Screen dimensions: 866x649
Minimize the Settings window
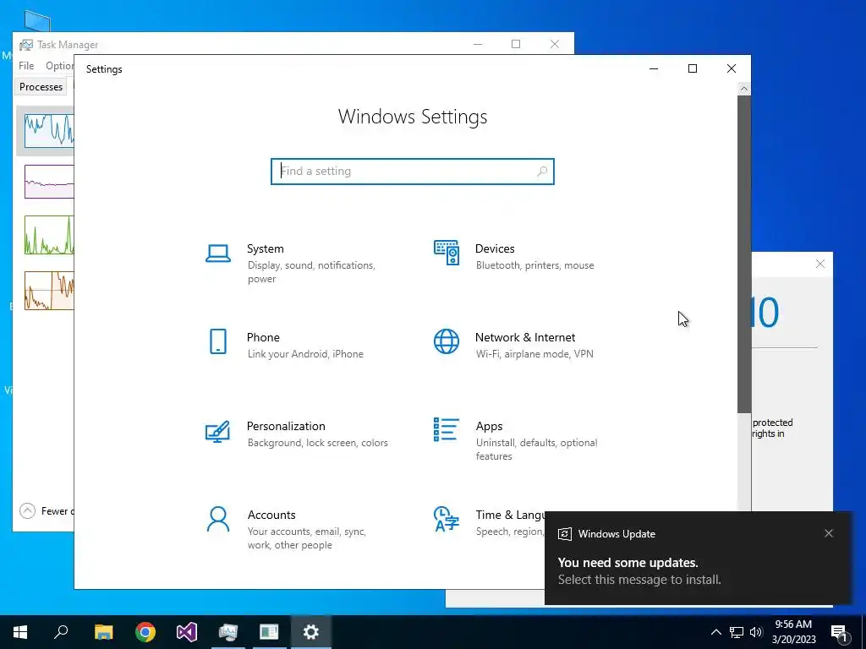click(654, 68)
